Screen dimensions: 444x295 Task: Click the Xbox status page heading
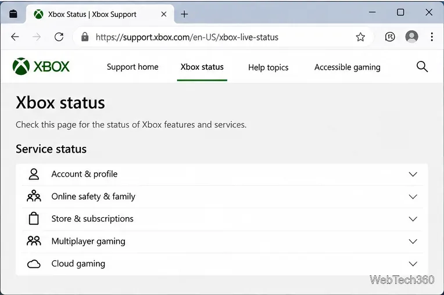[x=60, y=102]
